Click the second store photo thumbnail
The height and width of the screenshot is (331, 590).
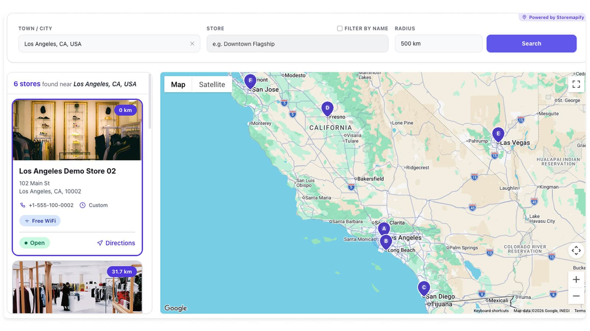[x=77, y=287]
